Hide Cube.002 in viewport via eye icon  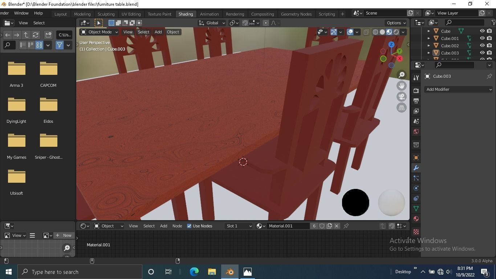coord(482,45)
